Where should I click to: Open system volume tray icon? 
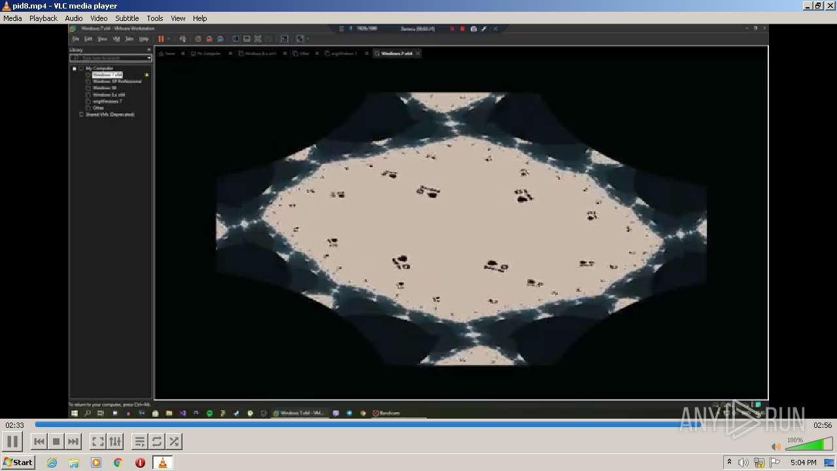click(743, 462)
